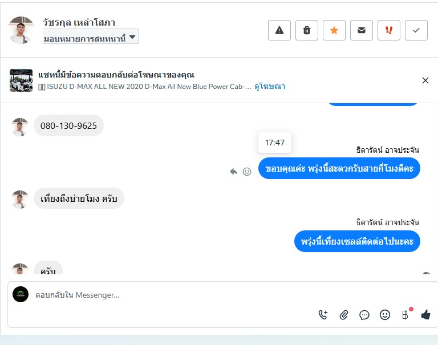Toggle the orange star follow-up button
The width and height of the screenshot is (438, 345).
(334, 30)
